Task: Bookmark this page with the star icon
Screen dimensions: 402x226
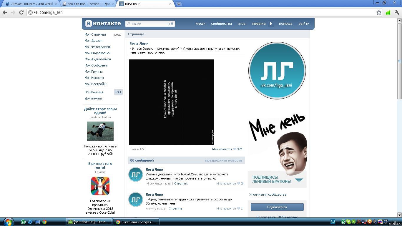Action: (x=379, y=12)
